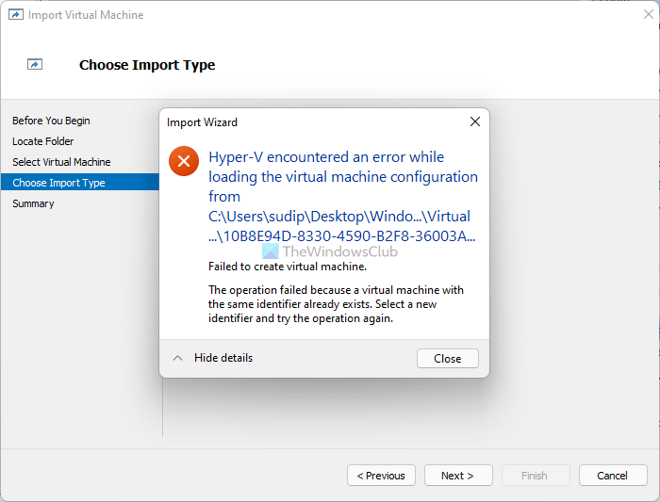
Task: Click the red error icon in dialog
Action: [184, 161]
